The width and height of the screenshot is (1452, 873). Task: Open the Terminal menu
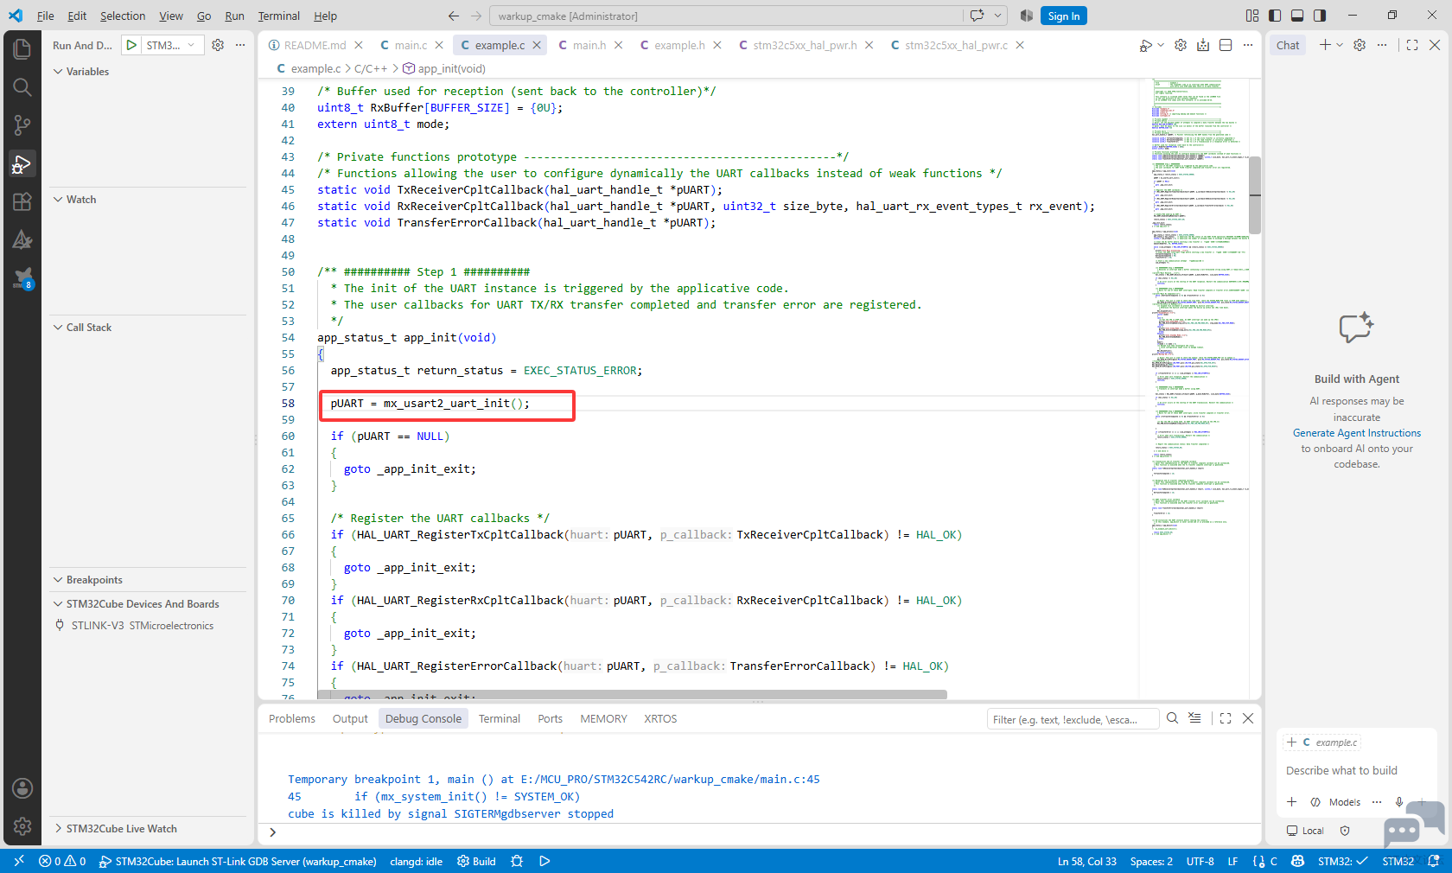[x=278, y=16]
